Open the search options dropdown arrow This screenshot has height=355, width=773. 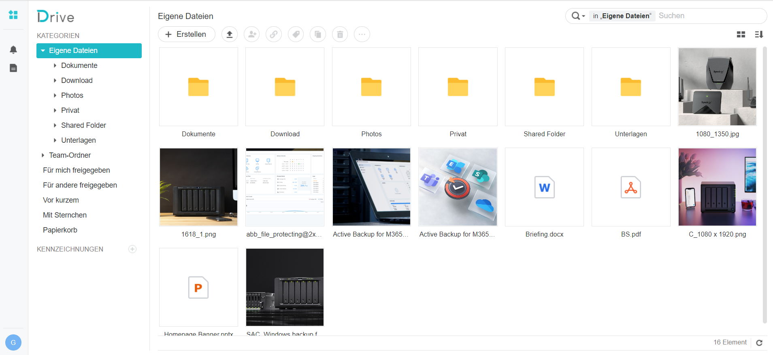click(x=583, y=16)
